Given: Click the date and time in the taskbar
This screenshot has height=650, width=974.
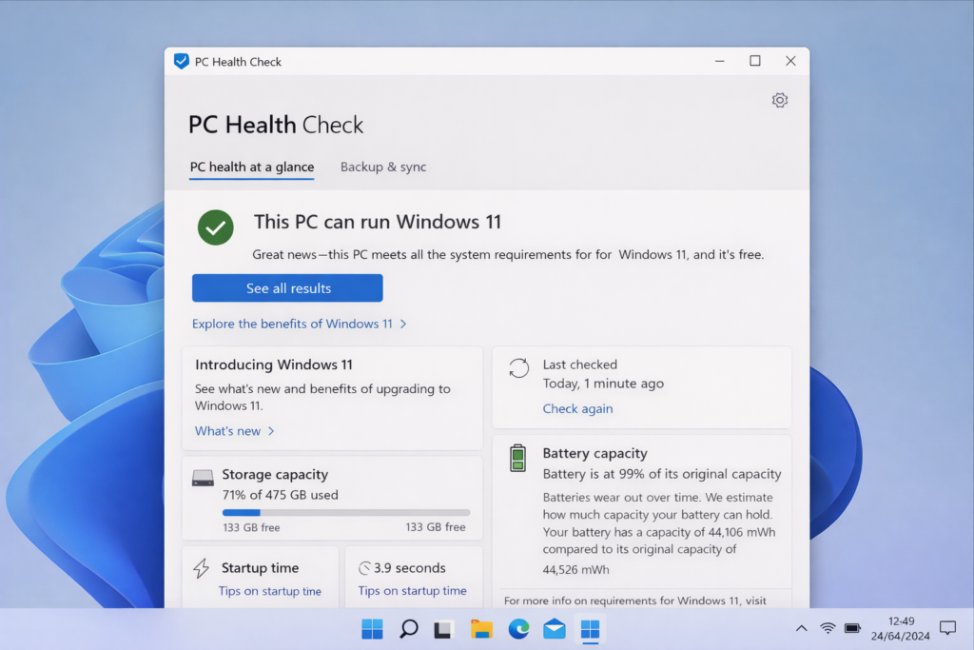Looking at the screenshot, I should pyautogui.click(x=902, y=629).
